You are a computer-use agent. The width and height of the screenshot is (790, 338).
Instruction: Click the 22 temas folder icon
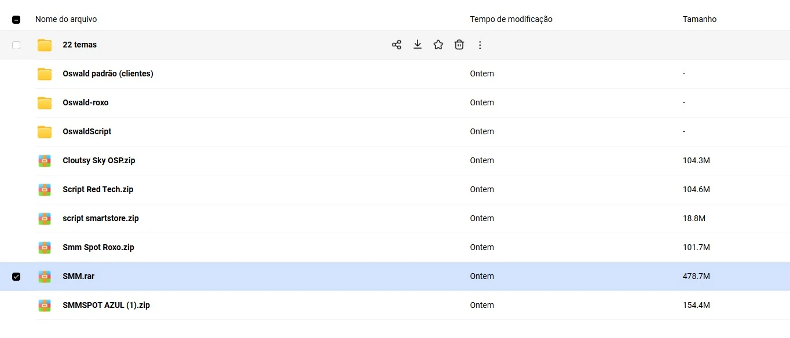click(45, 45)
